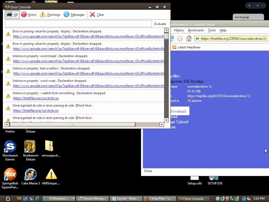Select SETUP.EXE file on desktop
Image resolution: width=269 pixels, height=202 pixels.
point(215,181)
